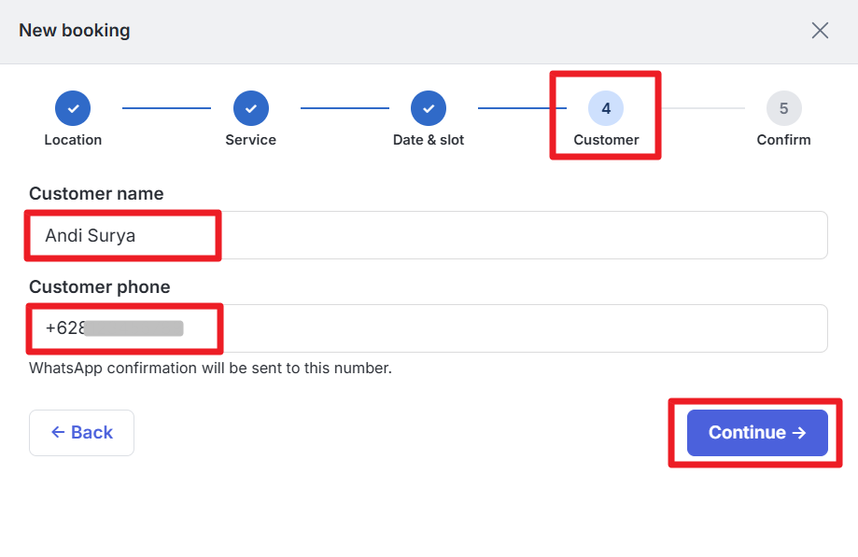Screen dimensions: 858x557
Task: Select the step 5 circle
Action: tap(783, 108)
